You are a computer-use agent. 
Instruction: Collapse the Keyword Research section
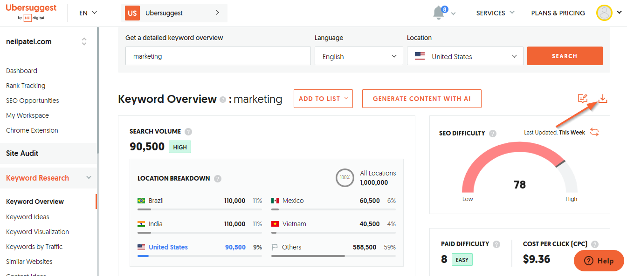click(89, 178)
